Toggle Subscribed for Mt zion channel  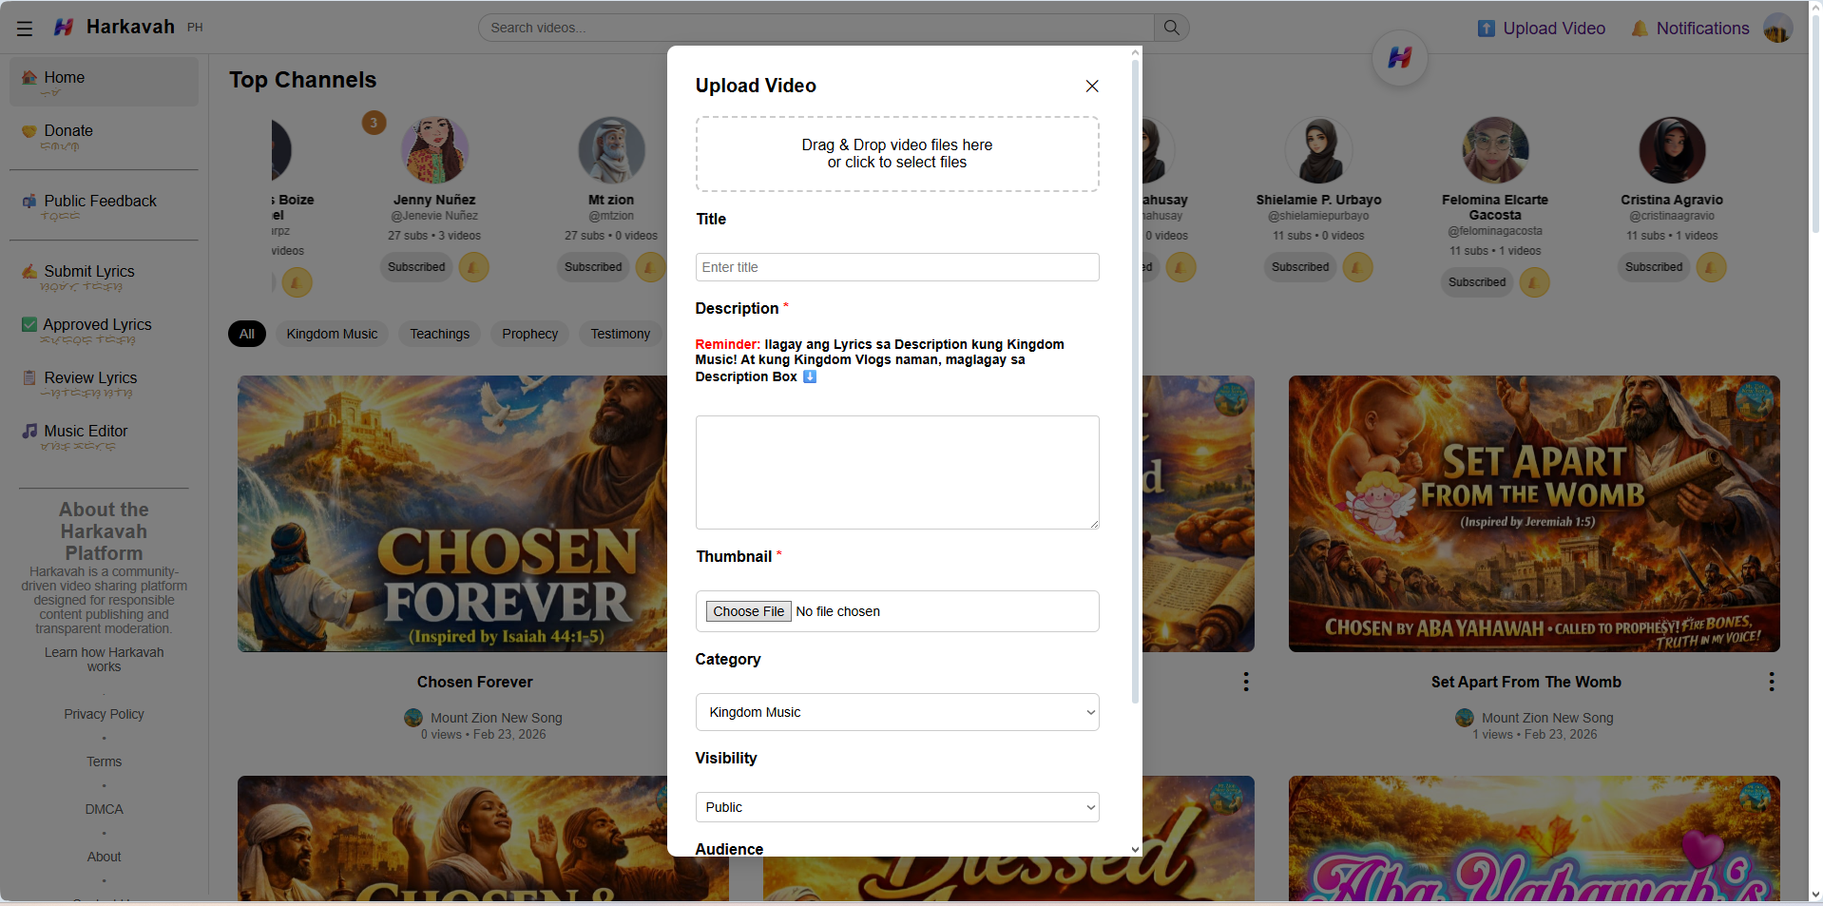tap(592, 267)
